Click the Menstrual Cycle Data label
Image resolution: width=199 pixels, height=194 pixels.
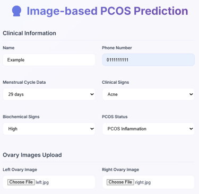24,82
